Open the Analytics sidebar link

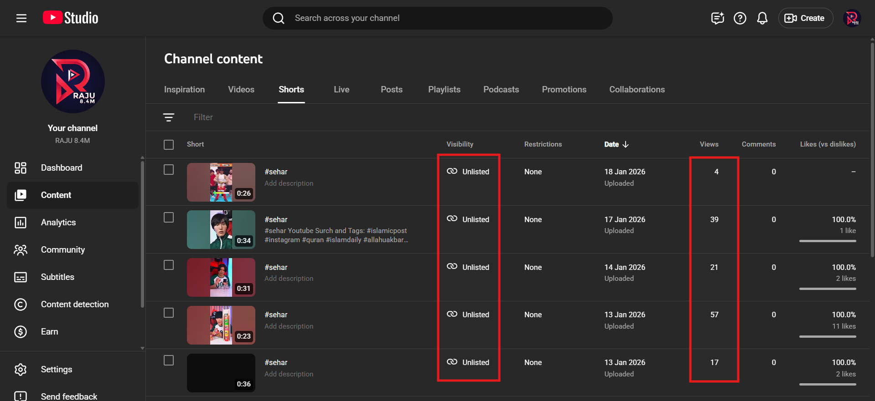pos(58,223)
